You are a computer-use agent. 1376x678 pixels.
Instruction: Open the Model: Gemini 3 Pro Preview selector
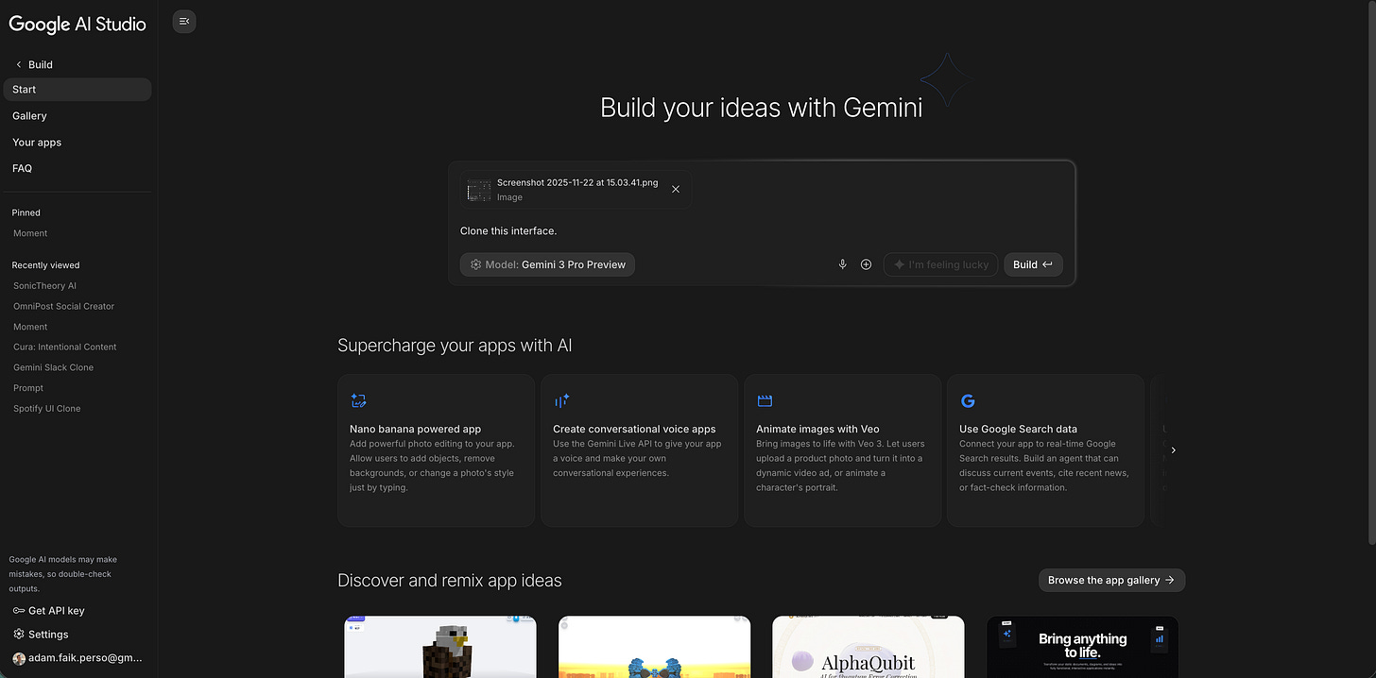pos(546,264)
